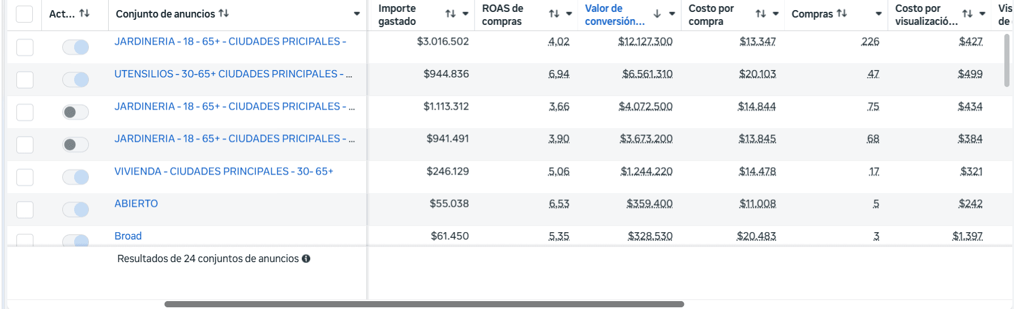Click sort arrows beside Conjunto de anuncios

click(x=224, y=13)
